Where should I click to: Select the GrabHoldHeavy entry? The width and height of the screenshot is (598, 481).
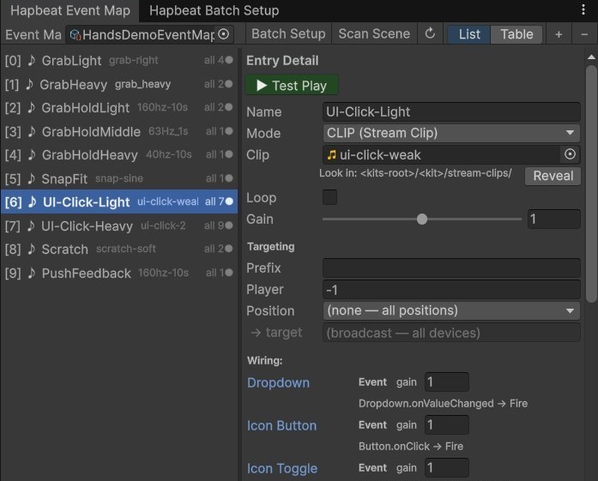[119, 154]
